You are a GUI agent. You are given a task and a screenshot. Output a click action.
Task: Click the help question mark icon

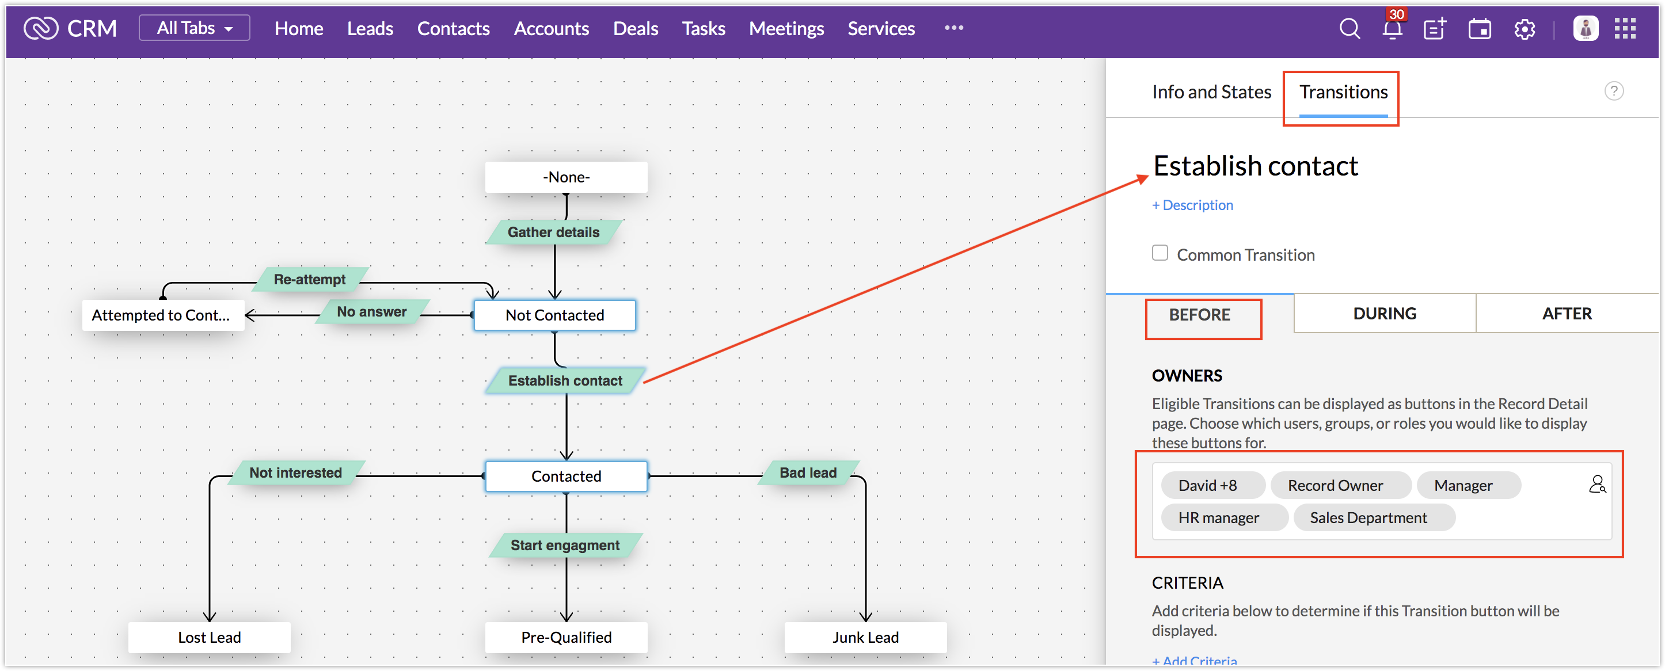(1613, 91)
